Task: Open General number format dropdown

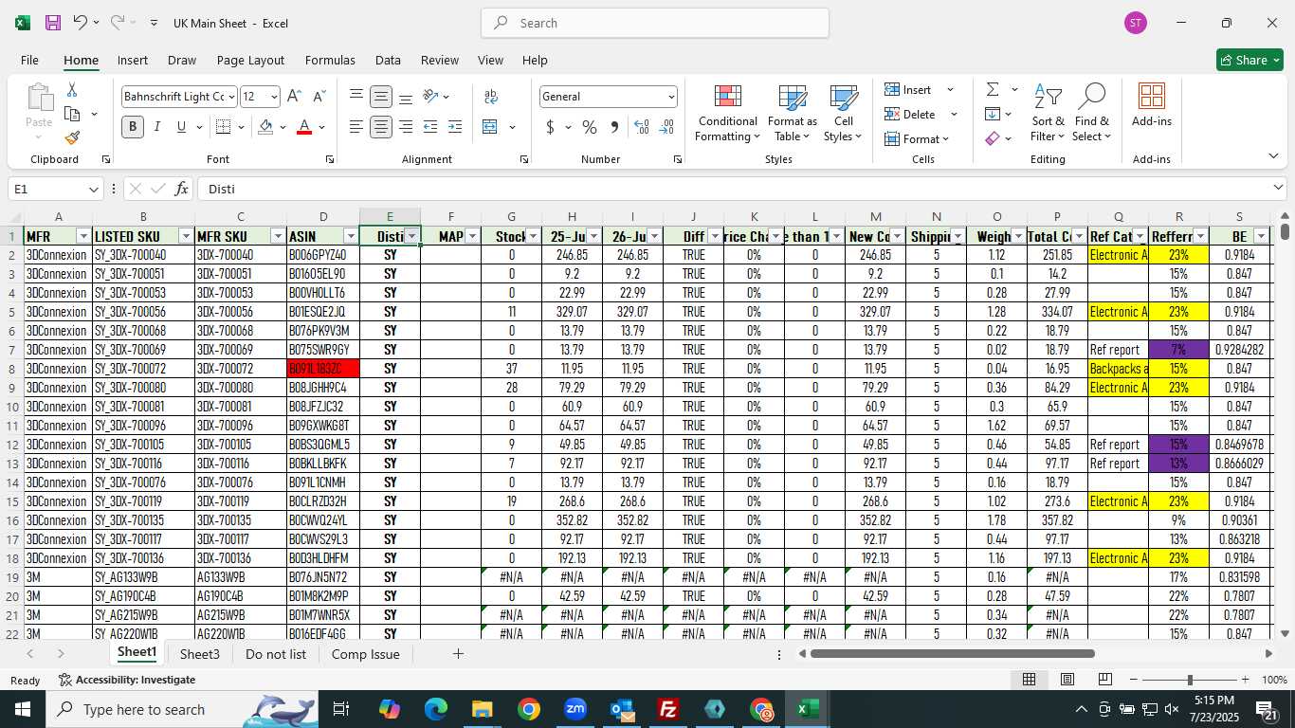Action: 671,97
